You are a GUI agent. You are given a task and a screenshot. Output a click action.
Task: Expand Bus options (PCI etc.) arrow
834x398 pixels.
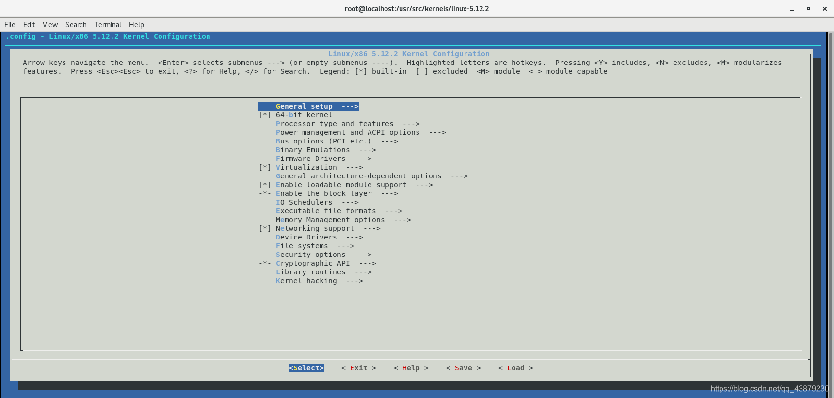389,141
